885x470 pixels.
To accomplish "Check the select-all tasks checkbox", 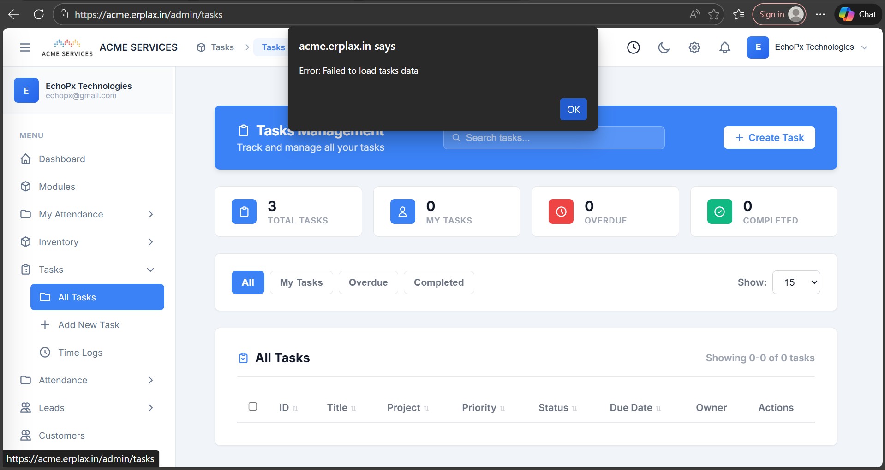I will (253, 406).
